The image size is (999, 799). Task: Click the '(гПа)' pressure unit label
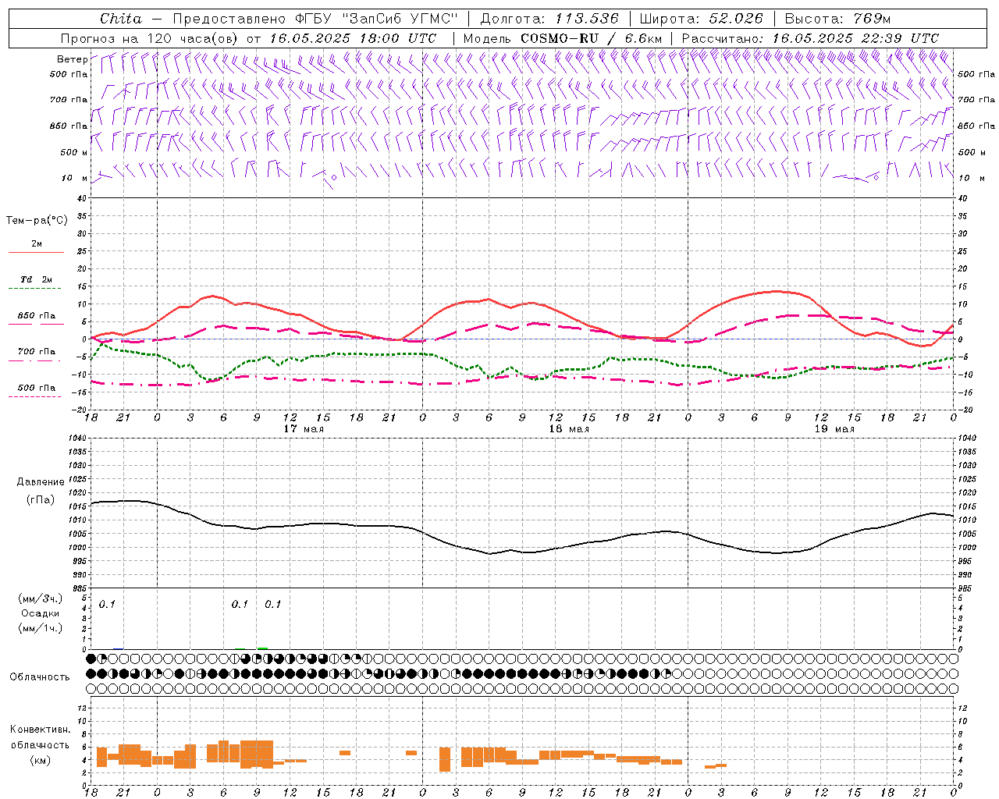(x=41, y=500)
